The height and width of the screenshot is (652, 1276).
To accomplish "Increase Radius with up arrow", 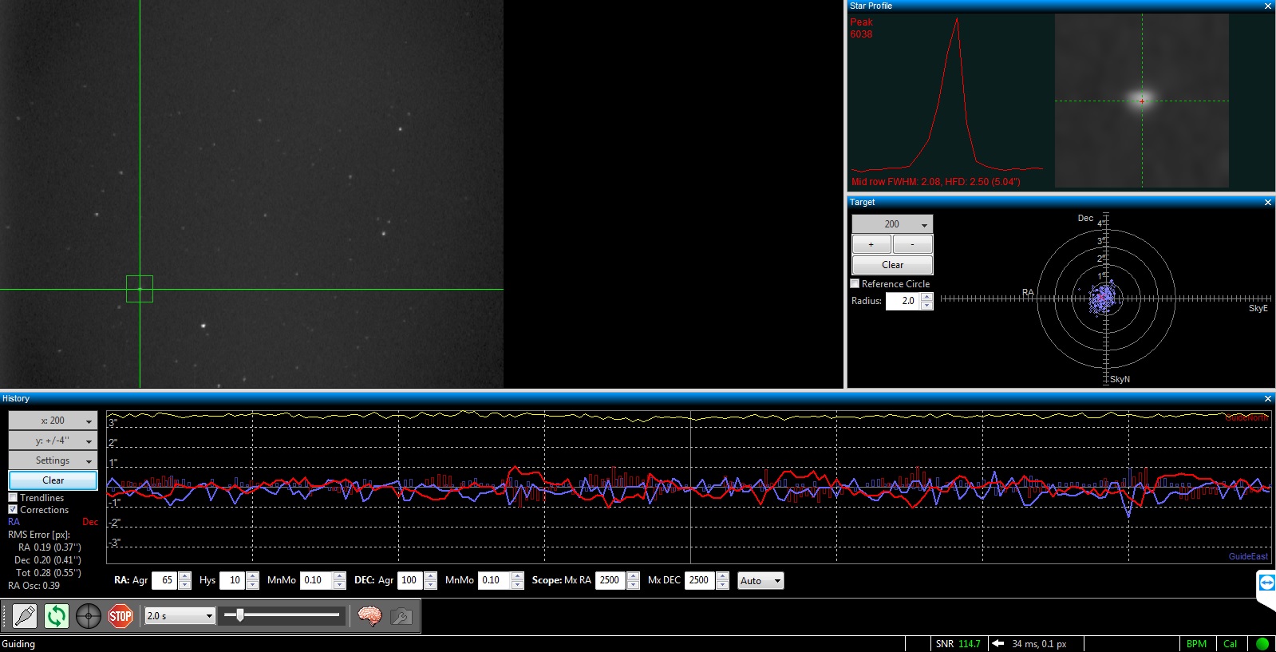I will [x=926, y=297].
